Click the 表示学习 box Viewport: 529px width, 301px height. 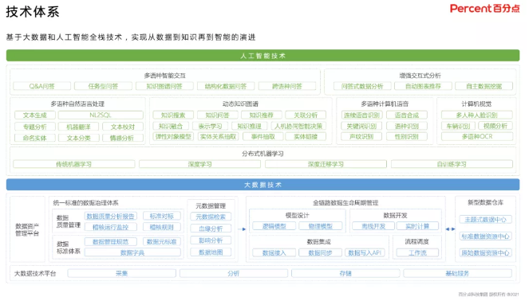210,126
